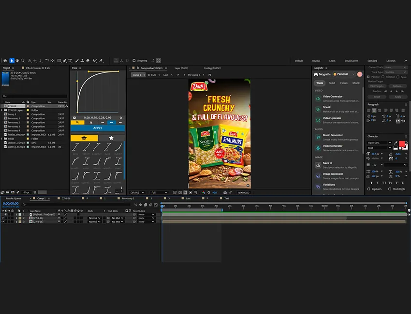Viewport: 411px width, 314px height.
Task: Click the Edit Target button
Action: coord(377,86)
